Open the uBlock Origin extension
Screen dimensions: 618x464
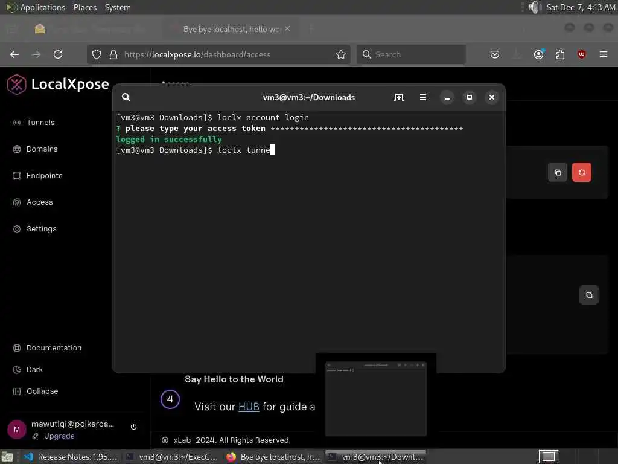click(x=581, y=54)
